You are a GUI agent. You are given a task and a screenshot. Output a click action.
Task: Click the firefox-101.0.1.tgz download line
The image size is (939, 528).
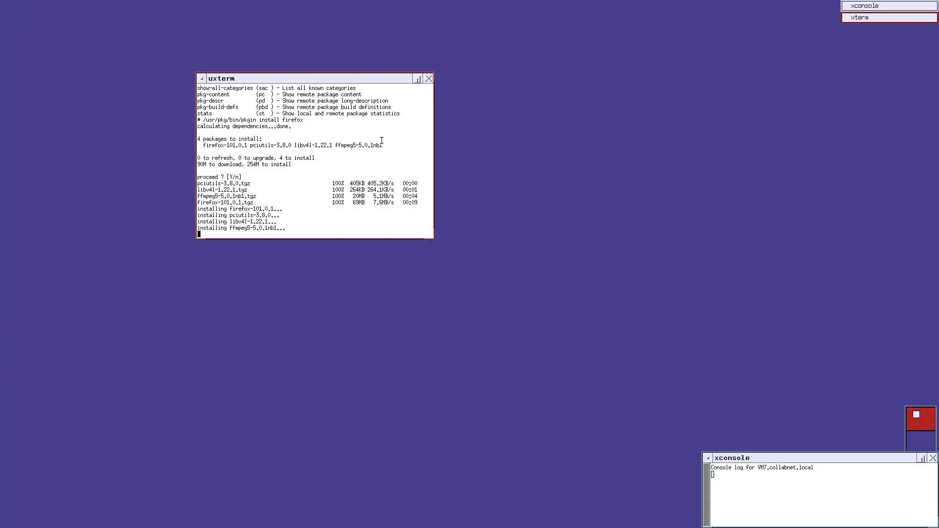(x=225, y=202)
